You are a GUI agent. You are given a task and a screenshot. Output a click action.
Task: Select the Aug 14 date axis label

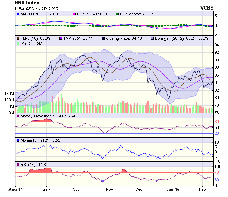(x=15, y=189)
